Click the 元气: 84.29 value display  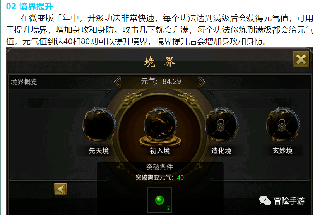161,81
